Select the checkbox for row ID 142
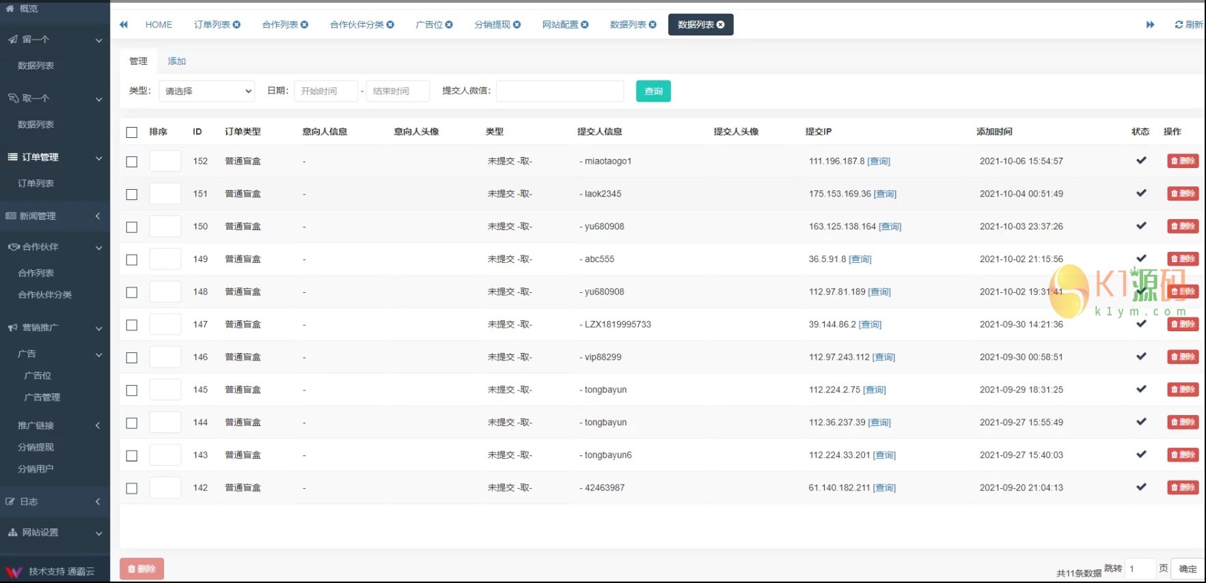 click(x=132, y=488)
